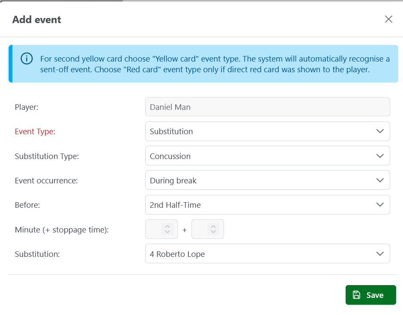This screenshot has height=315, width=403.
Task: Click the floppy disk icon on Save
Action: (x=356, y=295)
